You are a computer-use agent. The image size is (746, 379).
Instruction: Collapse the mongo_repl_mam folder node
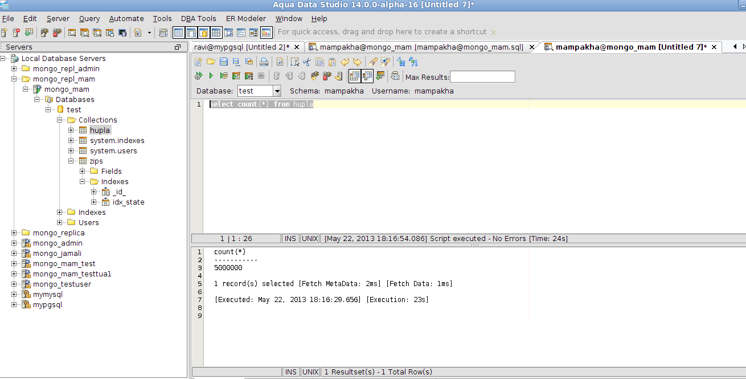click(x=14, y=79)
